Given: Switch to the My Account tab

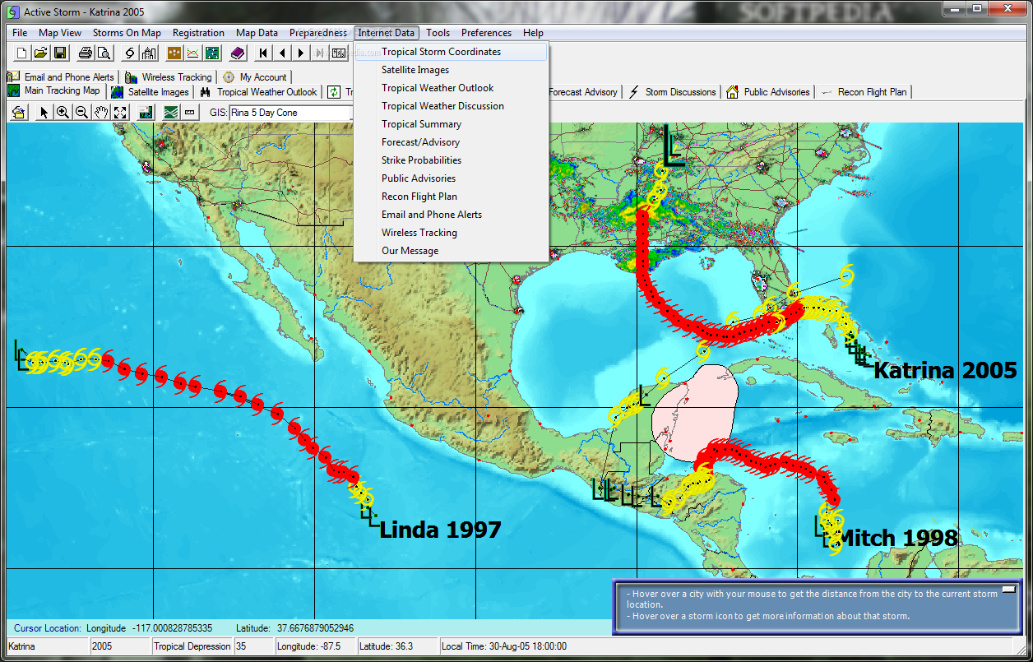Looking at the screenshot, I should tap(255, 77).
